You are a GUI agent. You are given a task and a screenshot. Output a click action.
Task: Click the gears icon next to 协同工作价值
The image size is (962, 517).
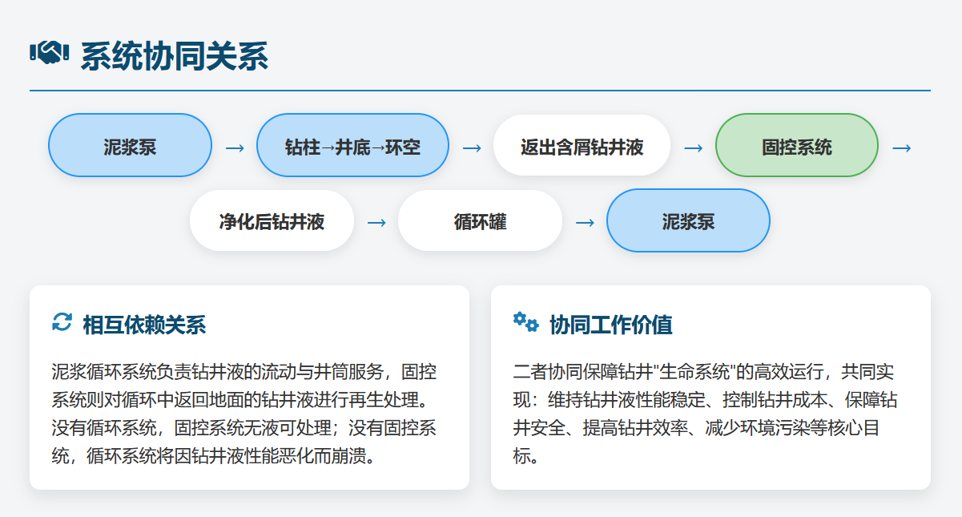pyautogui.click(x=525, y=322)
